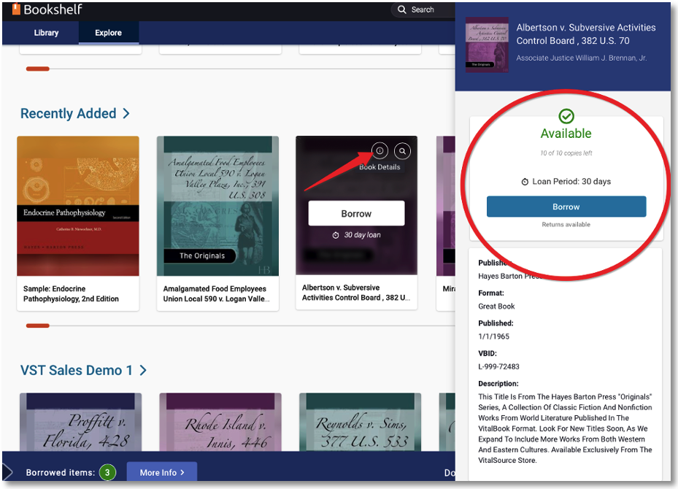Expand the bottom bar arrow at left edge
678x489 pixels.
coord(7,472)
